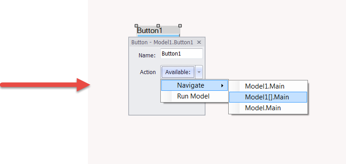This screenshot has width=346, height=164.
Task: Pick Model1.Main in the submenu
Action: click(268, 86)
